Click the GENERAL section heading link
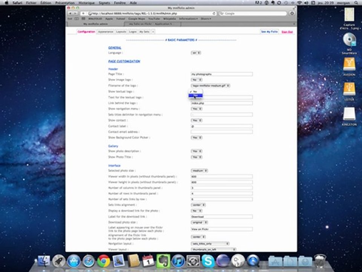This screenshot has width=362, height=272. coord(115,48)
